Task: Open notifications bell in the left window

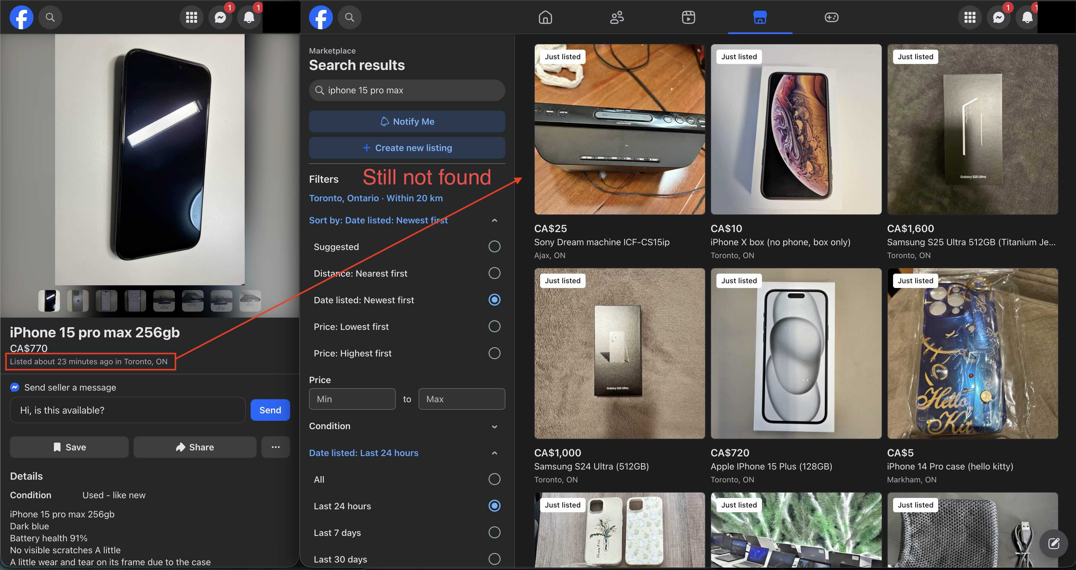Action: (249, 17)
